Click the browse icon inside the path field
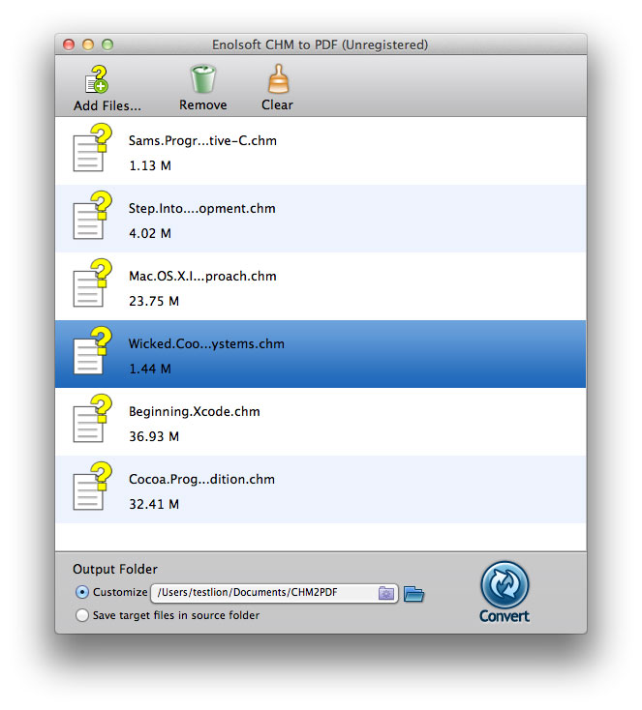Image resolution: width=642 pixels, height=710 pixels. (x=386, y=593)
